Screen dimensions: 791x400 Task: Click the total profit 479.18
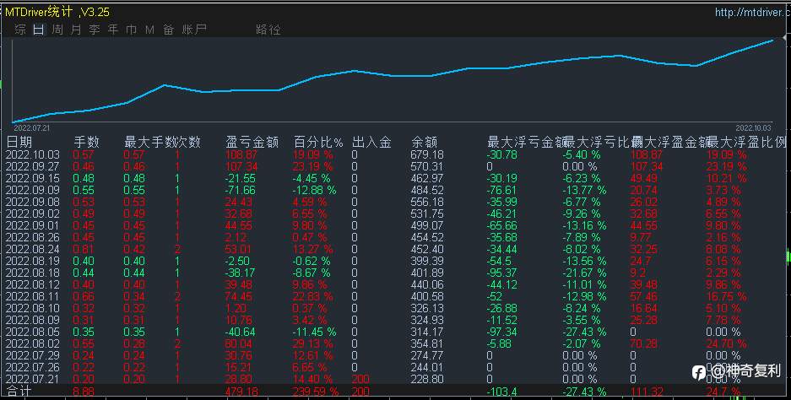(241, 392)
